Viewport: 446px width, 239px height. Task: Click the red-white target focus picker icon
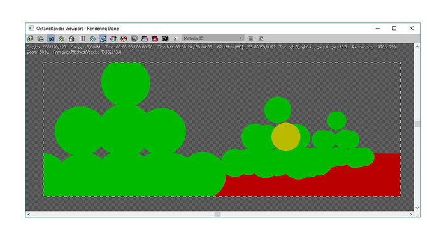(124, 38)
